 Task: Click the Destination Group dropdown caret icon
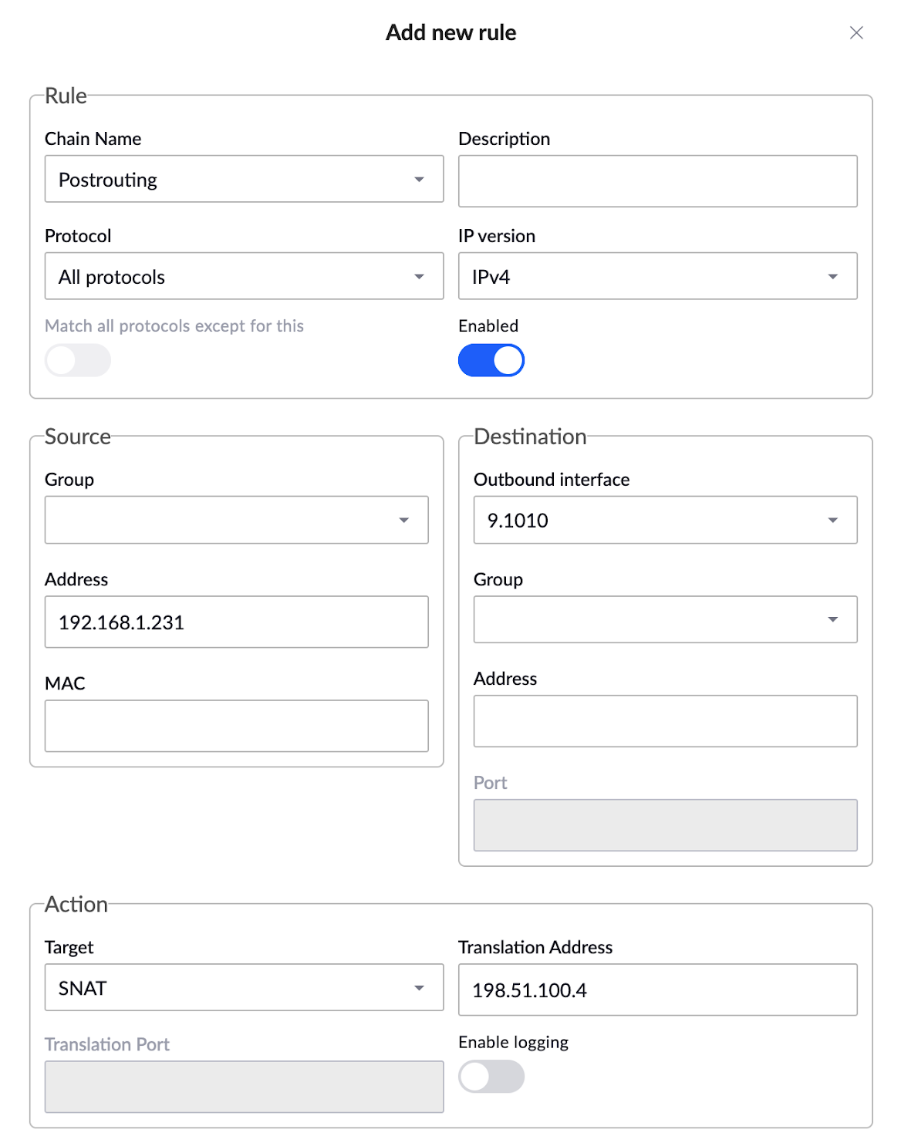tap(832, 619)
